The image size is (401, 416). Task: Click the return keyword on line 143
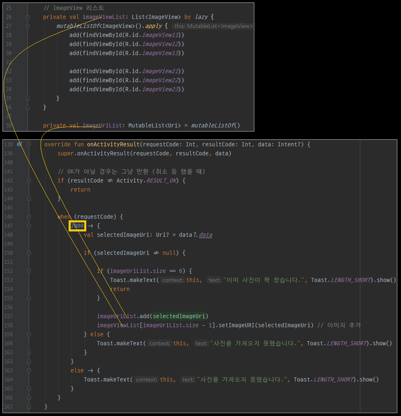81,190
